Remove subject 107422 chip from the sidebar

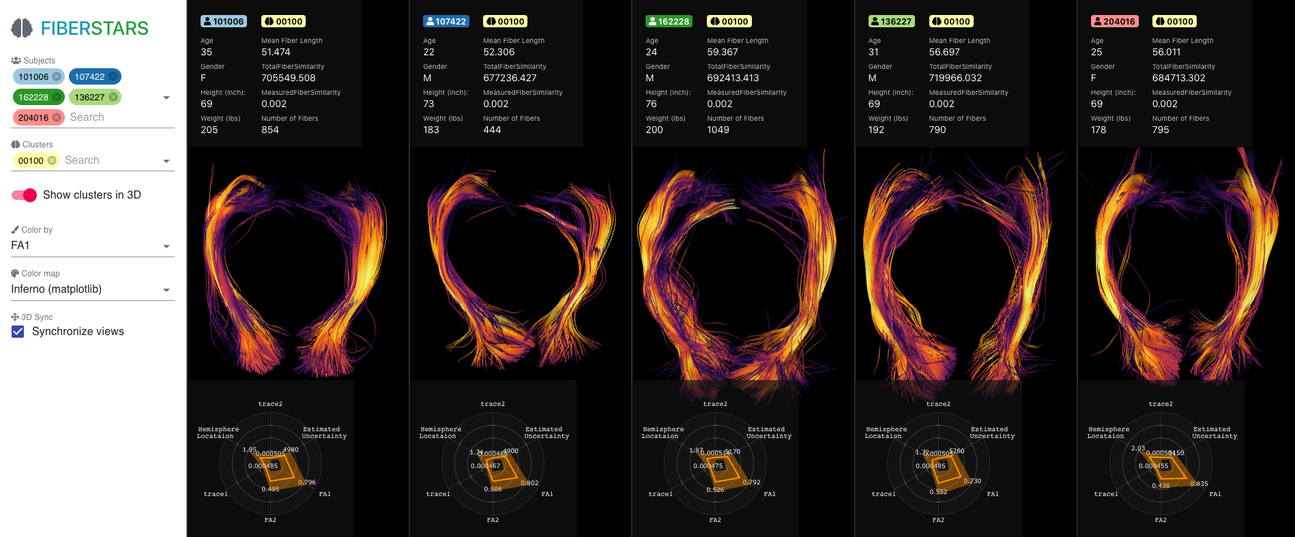point(113,76)
